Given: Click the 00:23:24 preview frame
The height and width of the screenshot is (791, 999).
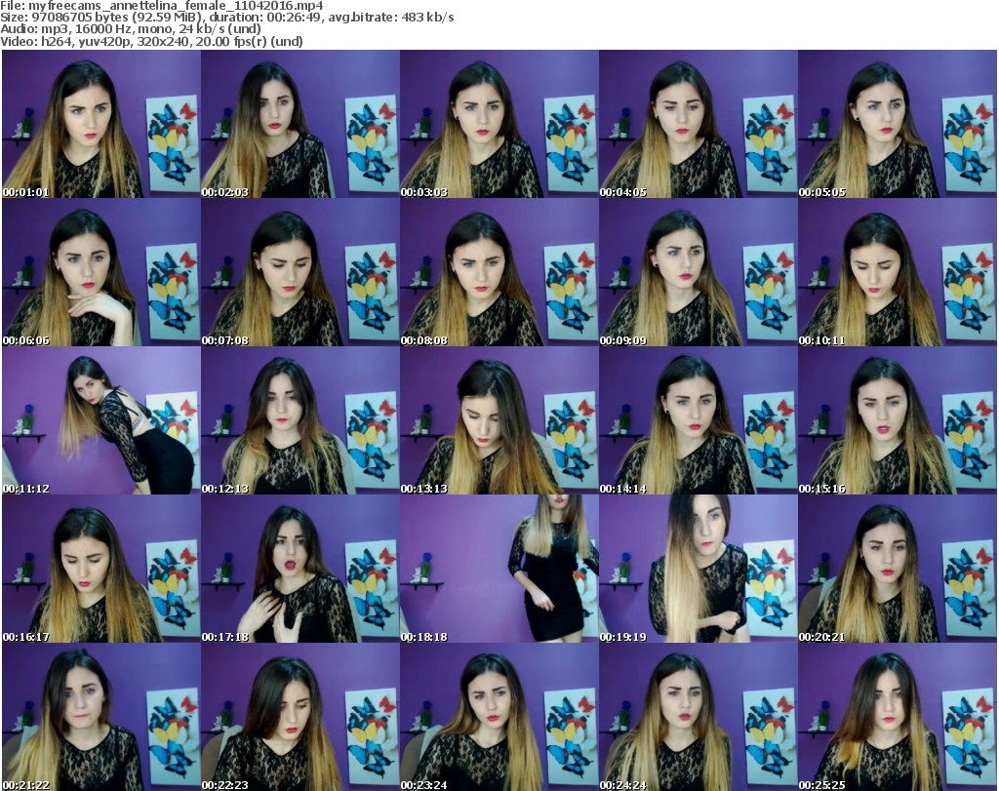Looking at the screenshot, I should [499, 717].
